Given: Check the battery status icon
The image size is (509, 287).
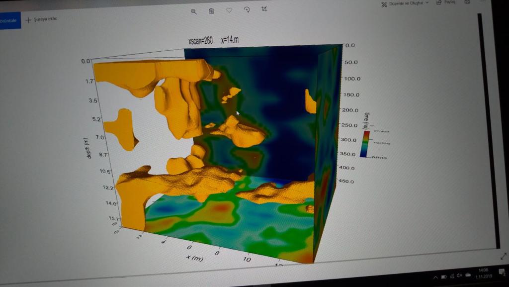Looking at the screenshot, I should tap(443, 276).
